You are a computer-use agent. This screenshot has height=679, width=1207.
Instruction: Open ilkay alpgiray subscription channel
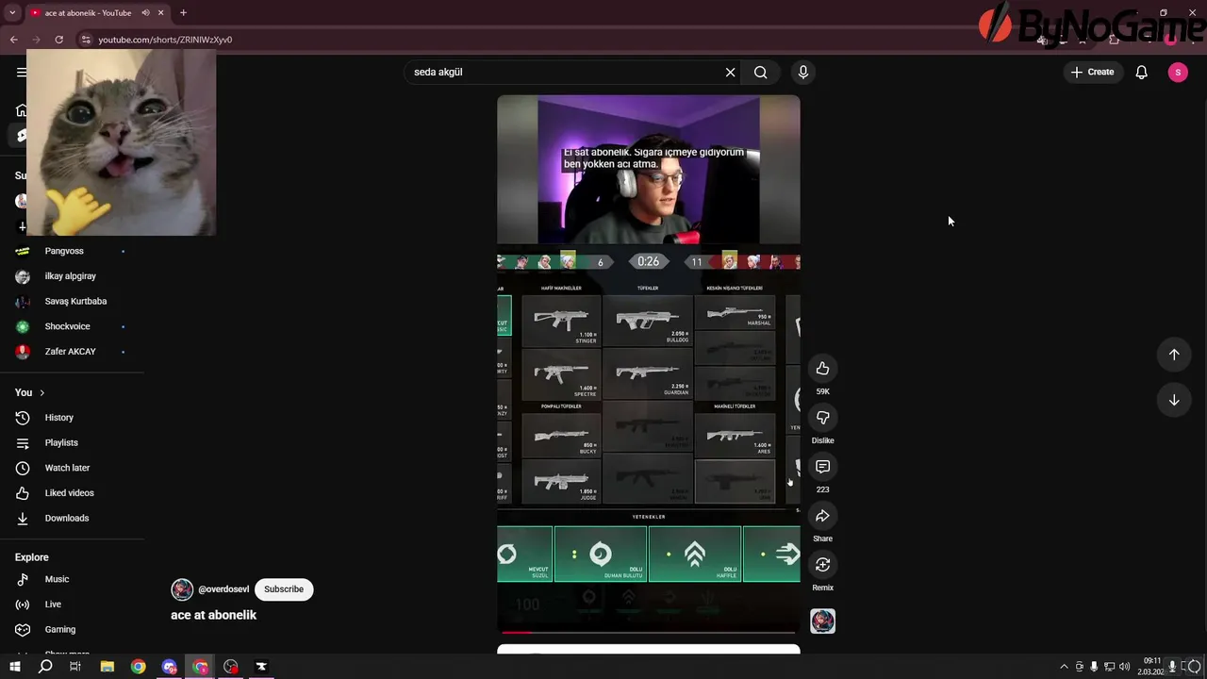coord(72,276)
